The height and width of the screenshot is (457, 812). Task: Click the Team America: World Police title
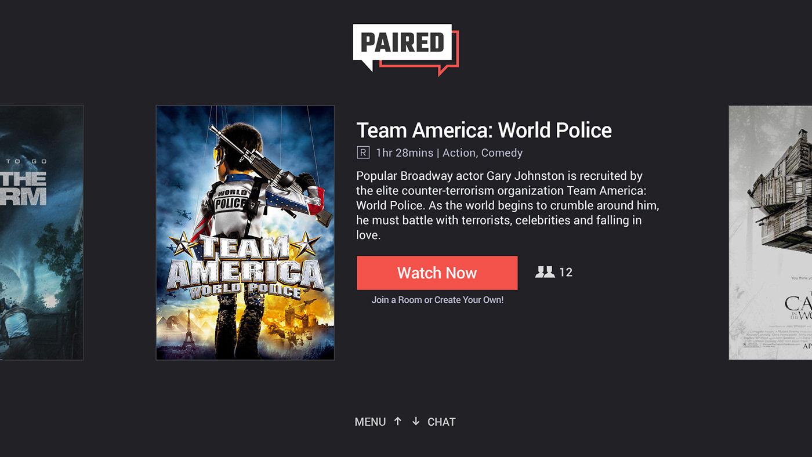(x=484, y=130)
